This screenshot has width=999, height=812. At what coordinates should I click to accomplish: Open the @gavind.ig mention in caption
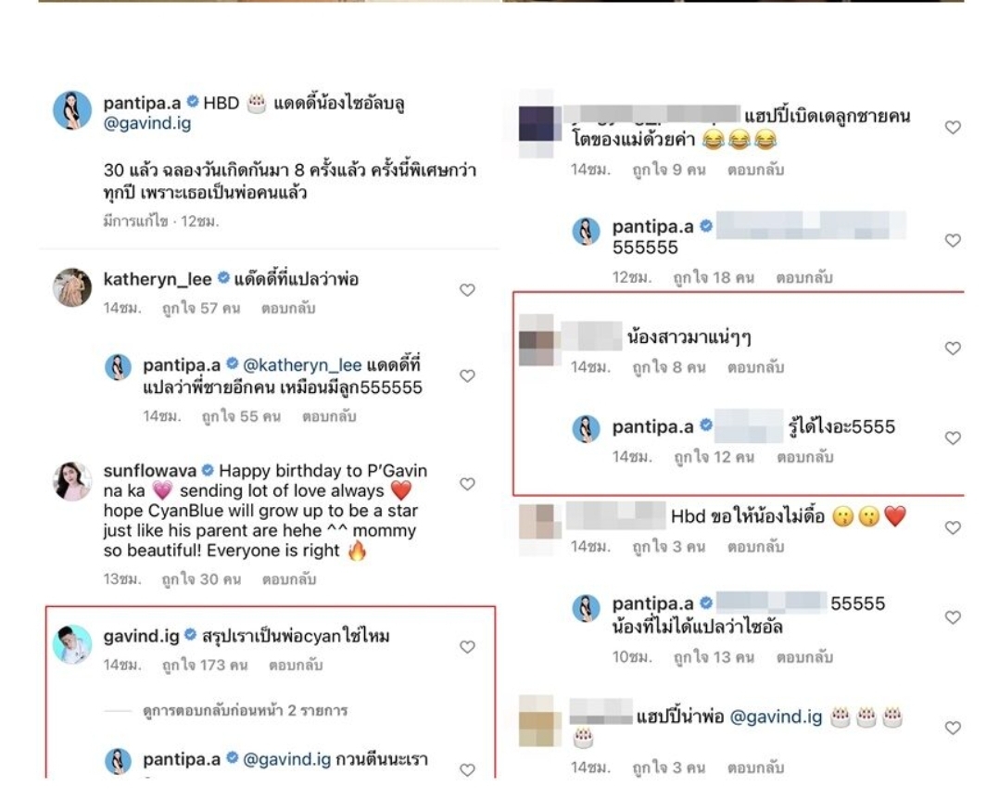click(x=147, y=123)
